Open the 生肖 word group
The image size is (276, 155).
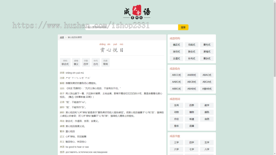(176, 105)
